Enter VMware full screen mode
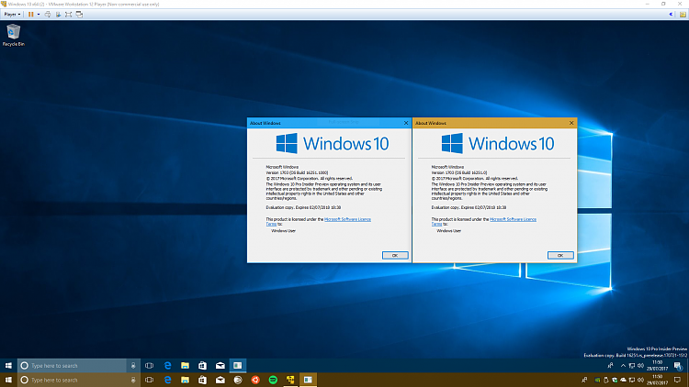This screenshot has height=387, width=689. coord(69,14)
